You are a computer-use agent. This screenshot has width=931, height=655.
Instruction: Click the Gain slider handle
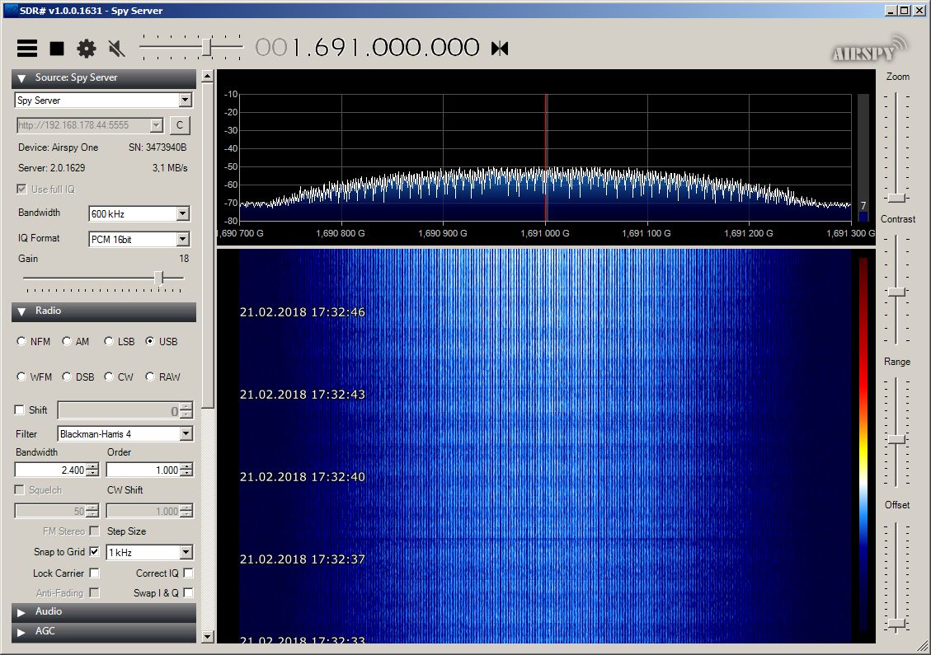[158, 278]
